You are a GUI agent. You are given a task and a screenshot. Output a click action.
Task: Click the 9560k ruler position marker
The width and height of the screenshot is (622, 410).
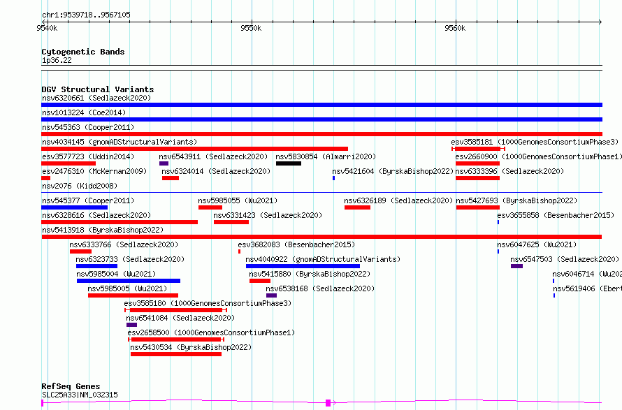456,28
